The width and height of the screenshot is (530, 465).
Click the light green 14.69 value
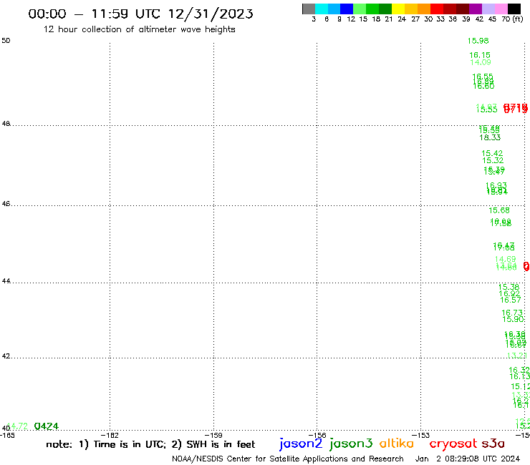tap(506, 259)
